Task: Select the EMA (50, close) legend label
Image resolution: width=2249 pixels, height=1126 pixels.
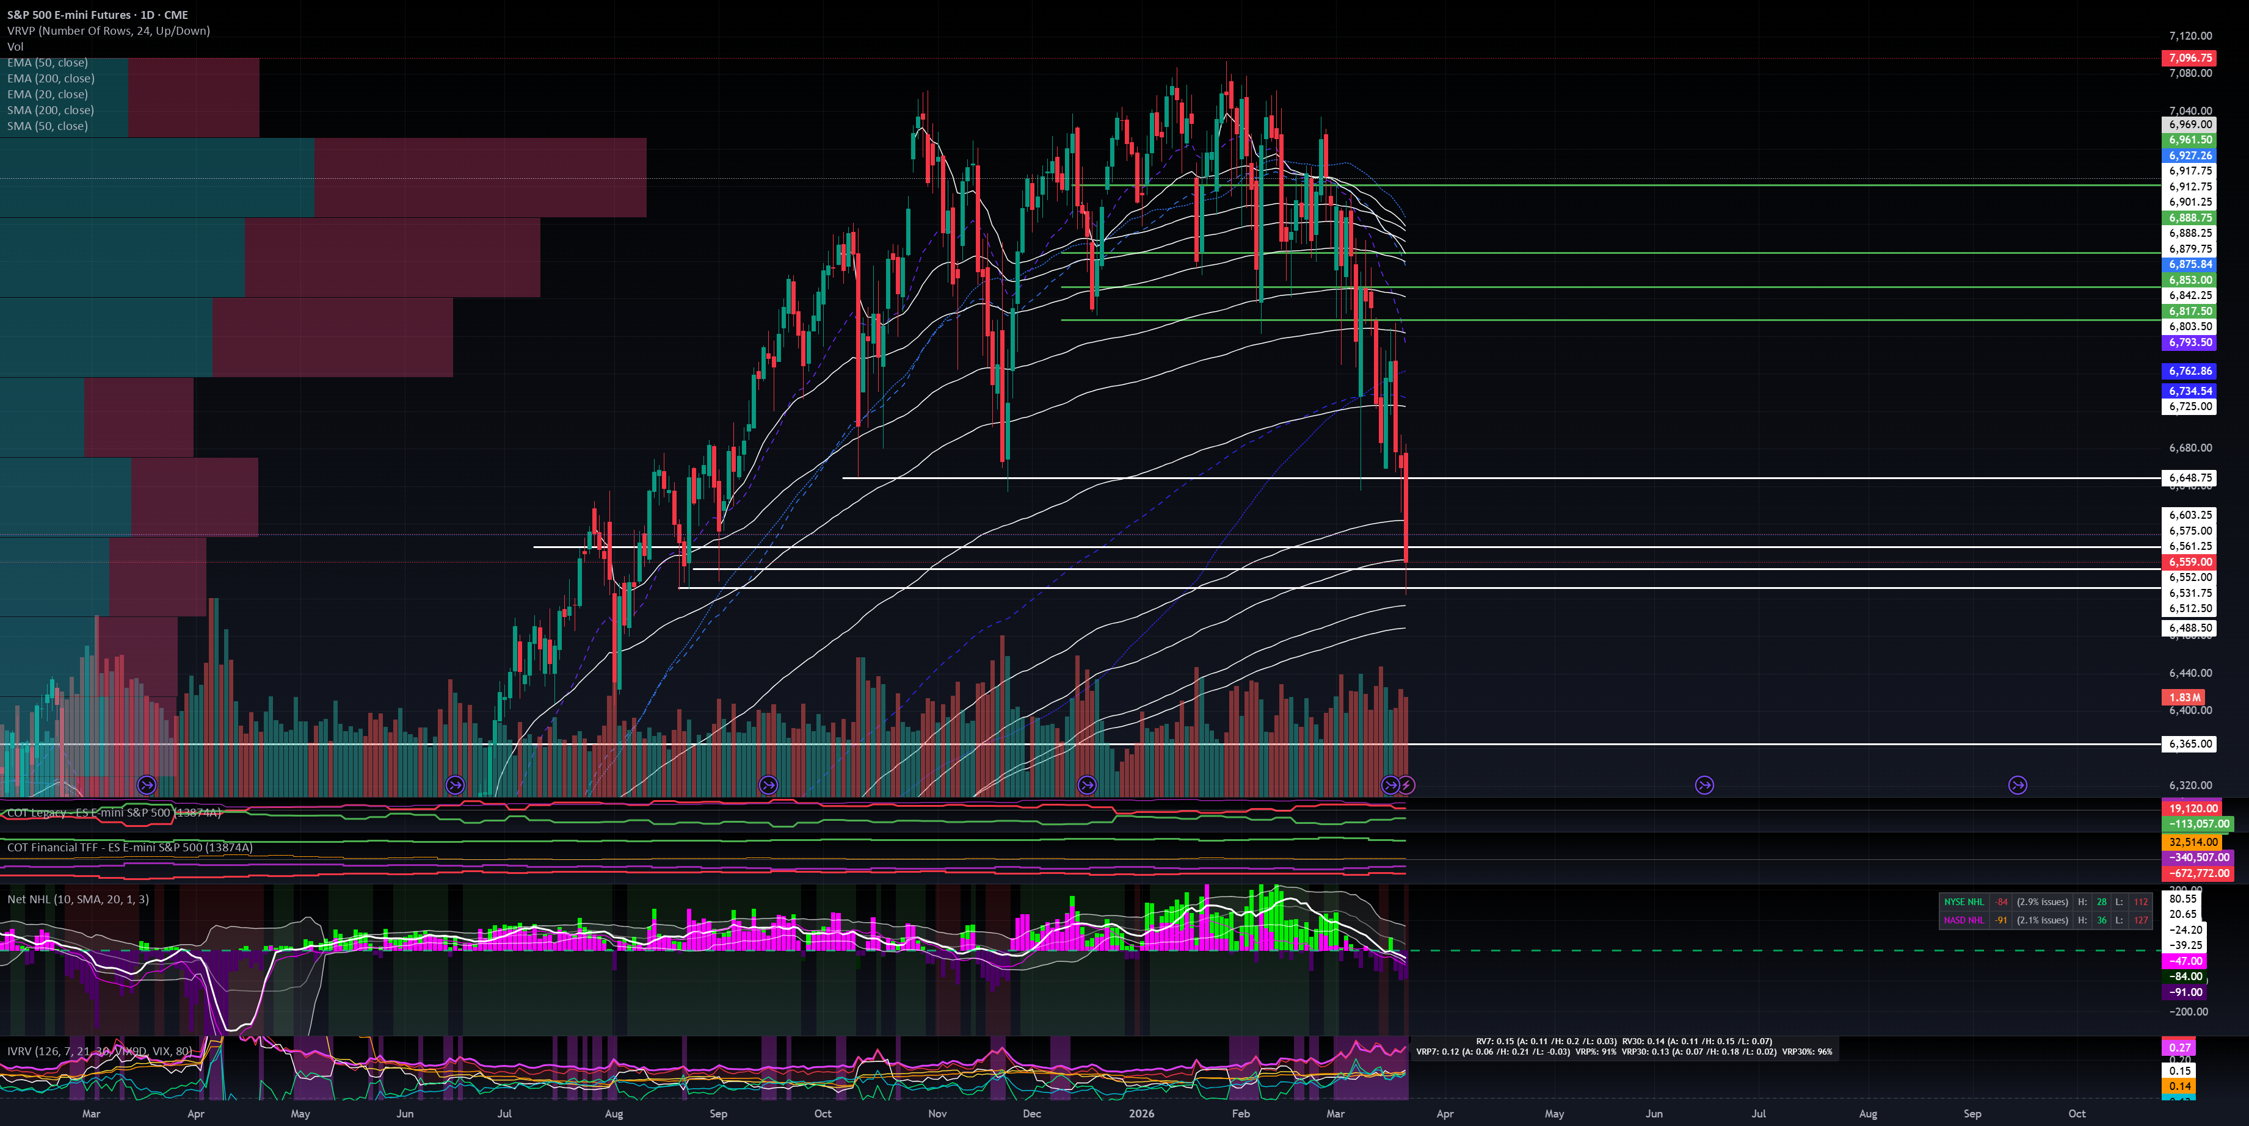Action: 47,63
